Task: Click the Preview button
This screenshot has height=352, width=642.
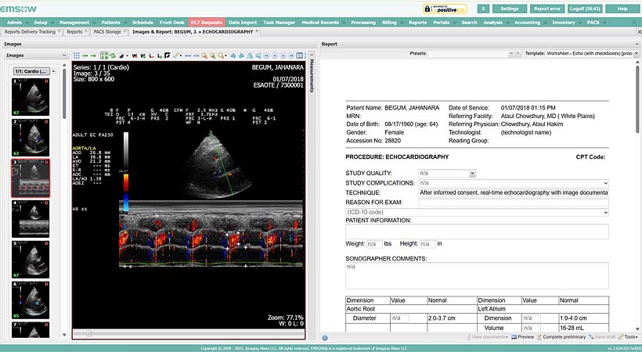Action: (523, 336)
